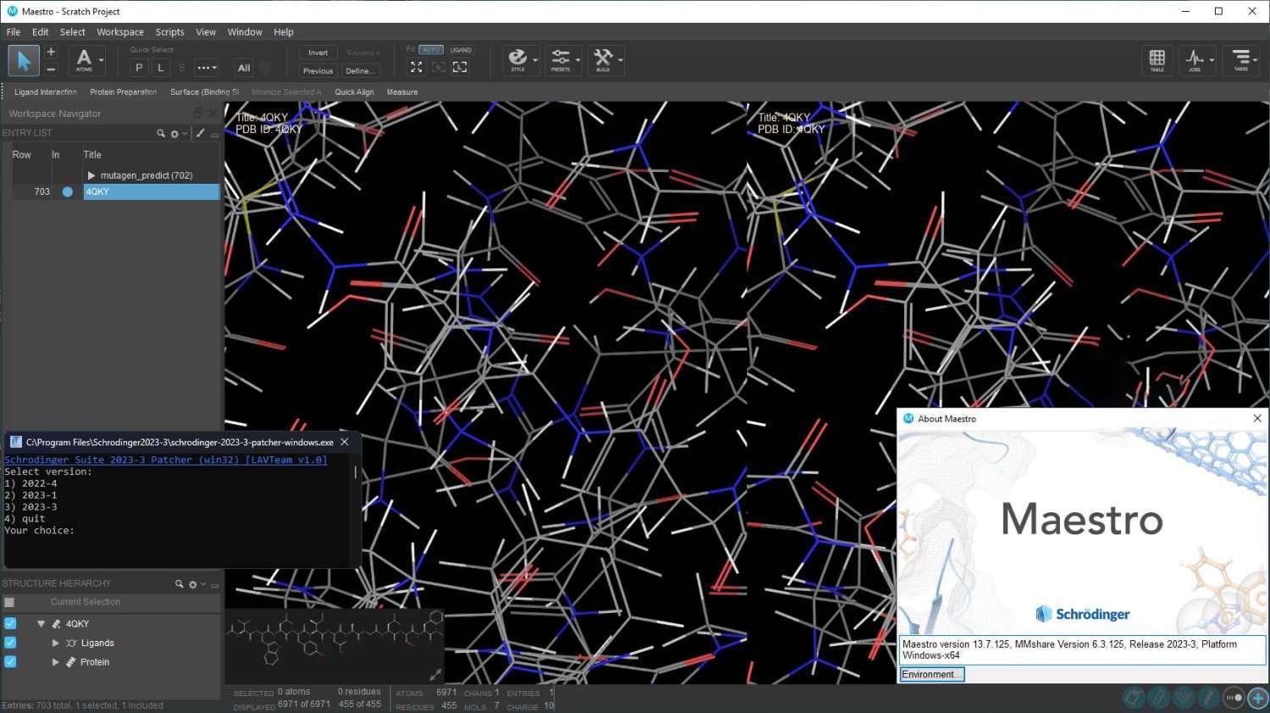Uncheck the Ligands visibility checkbox
The width and height of the screenshot is (1270, 713).
pyautogui.click(x=10, y=643)
